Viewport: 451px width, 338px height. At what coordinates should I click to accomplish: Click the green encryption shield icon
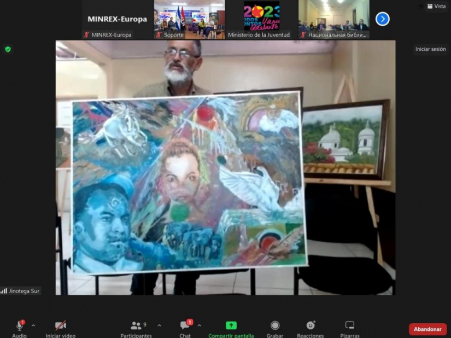8,49
